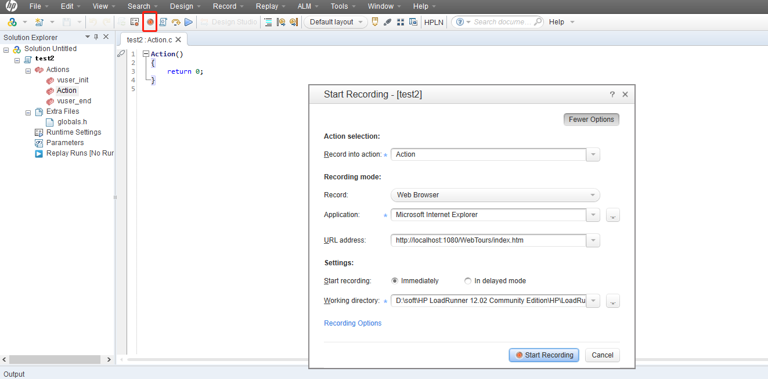Click the Recording Options toolbar icon
768x379 pixels.
point(135,22)
